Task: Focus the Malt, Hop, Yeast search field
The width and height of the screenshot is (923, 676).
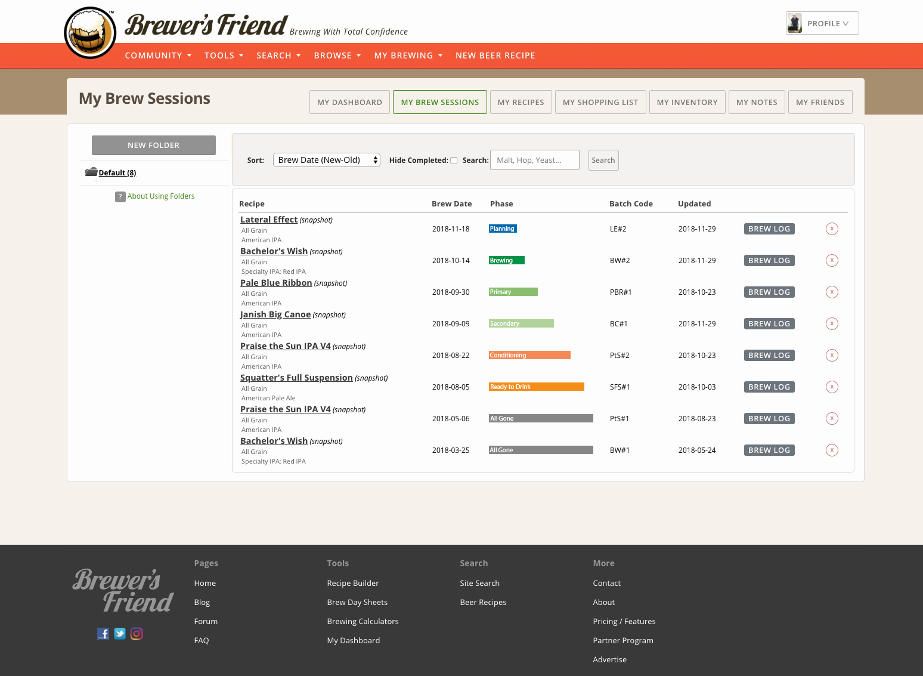Action: coord(535,160)
